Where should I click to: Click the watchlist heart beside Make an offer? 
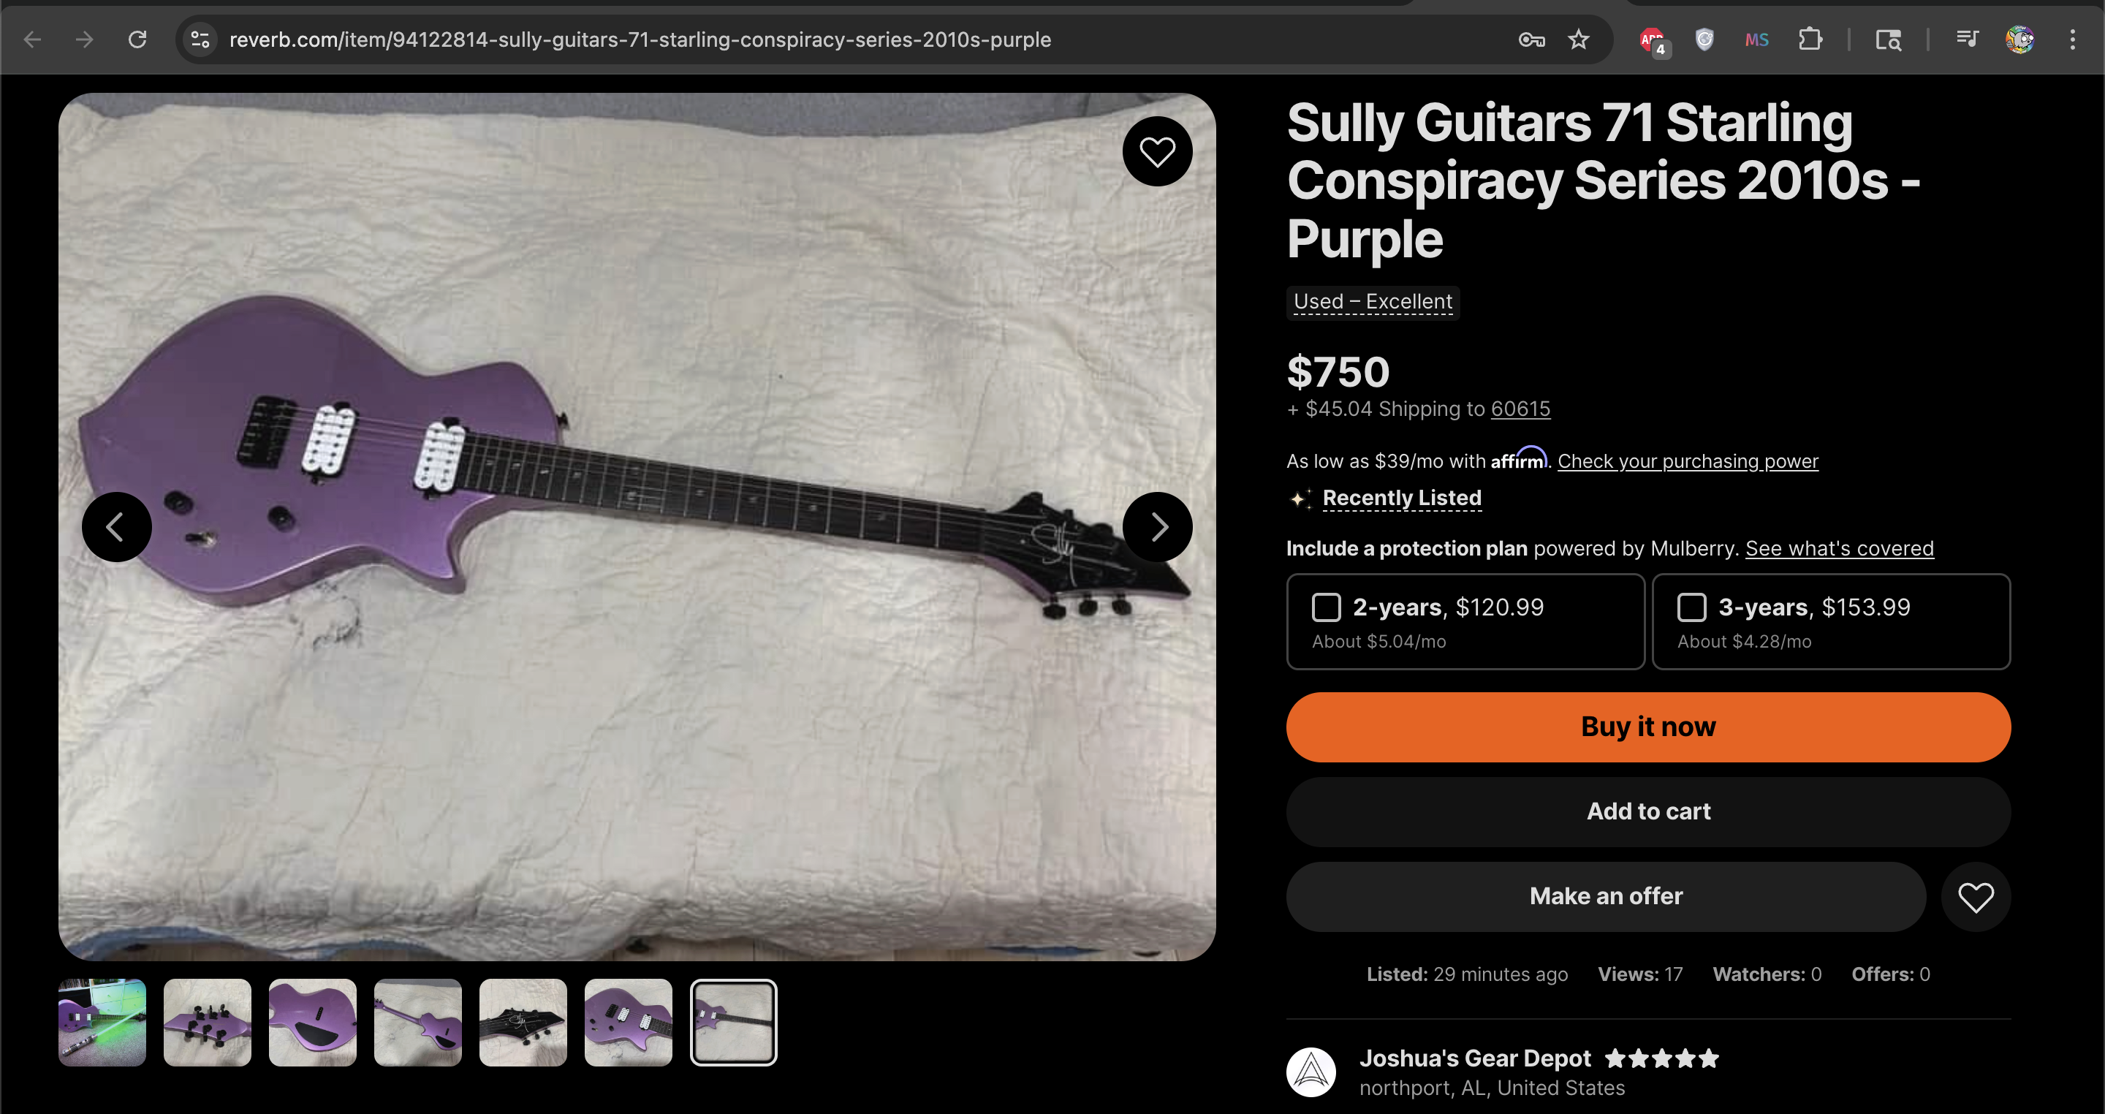[1975, 897]
